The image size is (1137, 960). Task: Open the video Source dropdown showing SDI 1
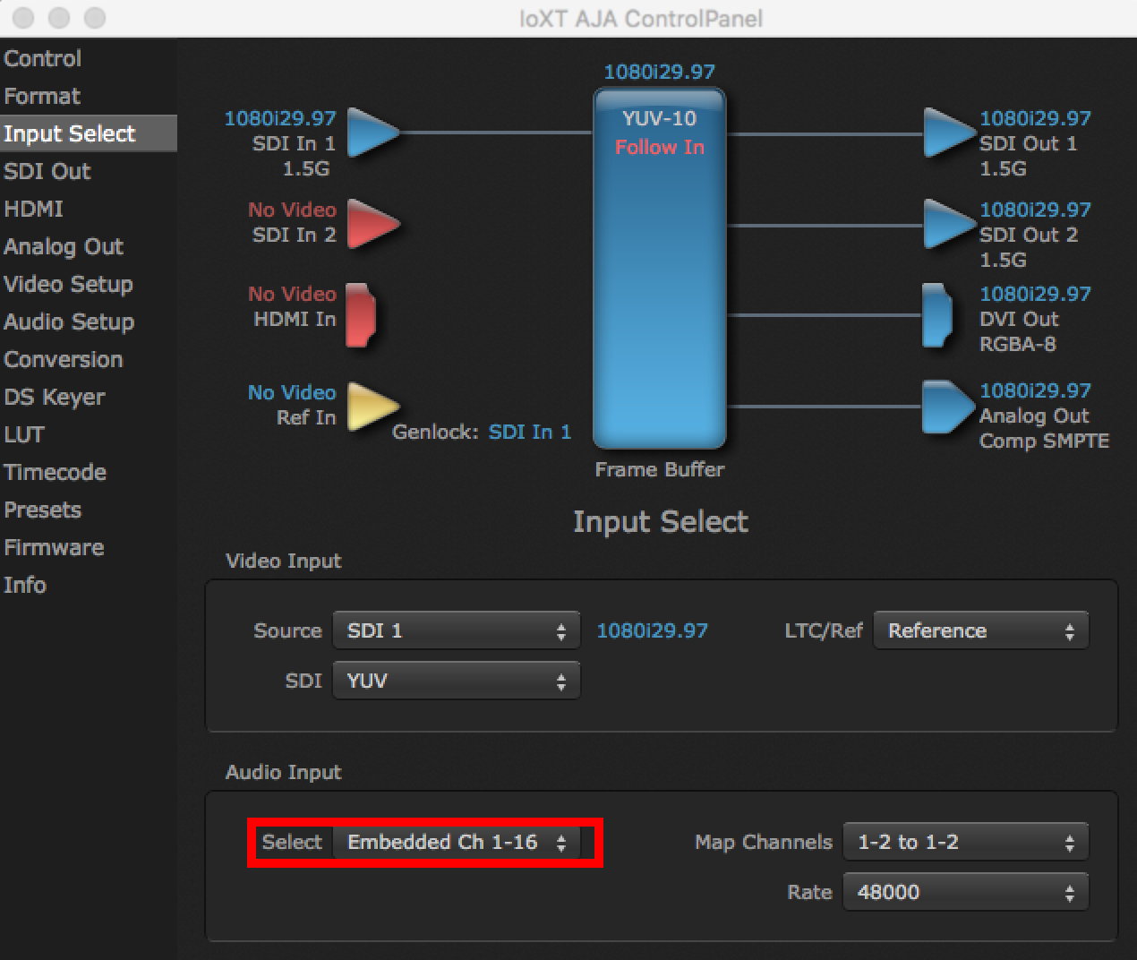point(457,630)
